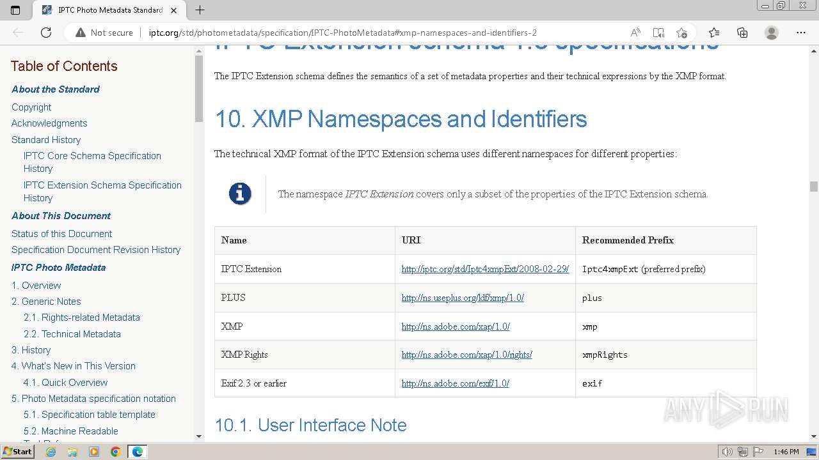Image resolution: width=819 pixels, height=460 pixels.
Task: Open the network status tray icon
Action: tap(743, 452)
